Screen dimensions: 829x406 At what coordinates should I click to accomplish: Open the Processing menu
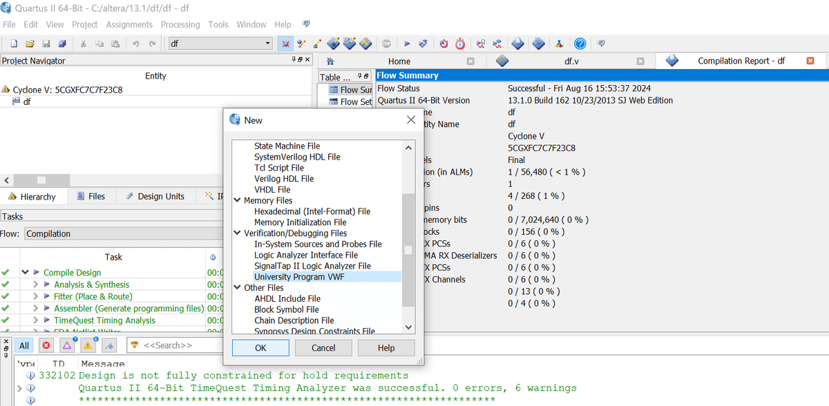pyautogui.click(x=180, y=24)
